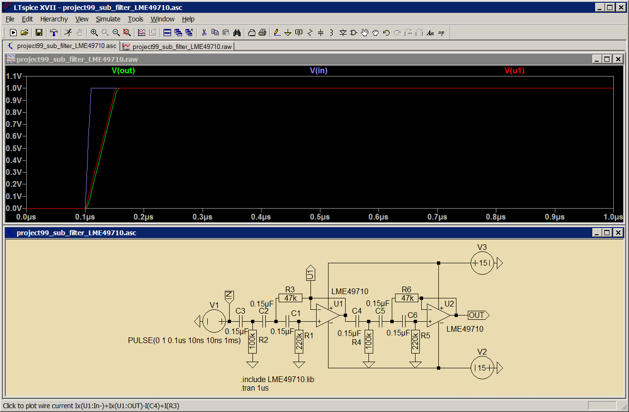Click the 0.5µs time axis label
629x412 pixels.
[320, 217]
